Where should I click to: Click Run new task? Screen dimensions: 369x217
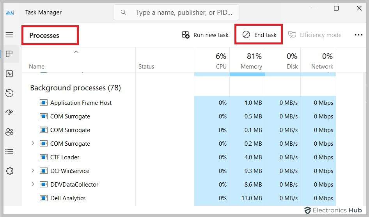[x=205, y=35]
